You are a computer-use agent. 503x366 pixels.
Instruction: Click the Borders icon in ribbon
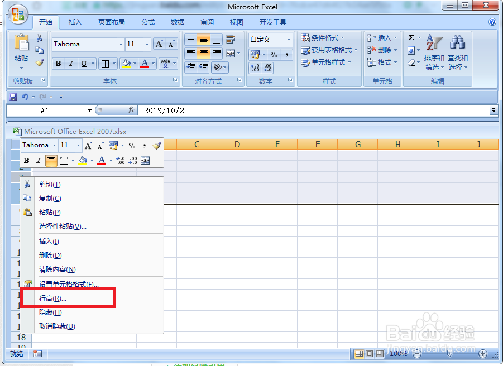[105, 64]
